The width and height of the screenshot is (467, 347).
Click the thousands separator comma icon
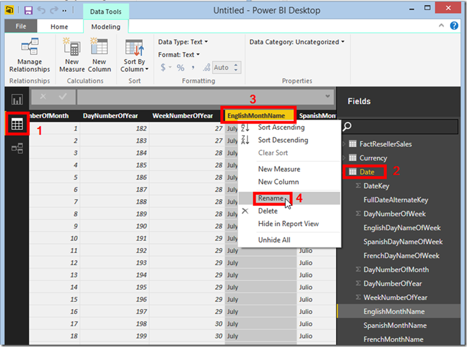(193, 67)
